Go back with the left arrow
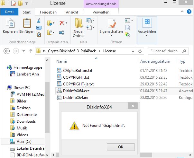 tap(6, 51)
